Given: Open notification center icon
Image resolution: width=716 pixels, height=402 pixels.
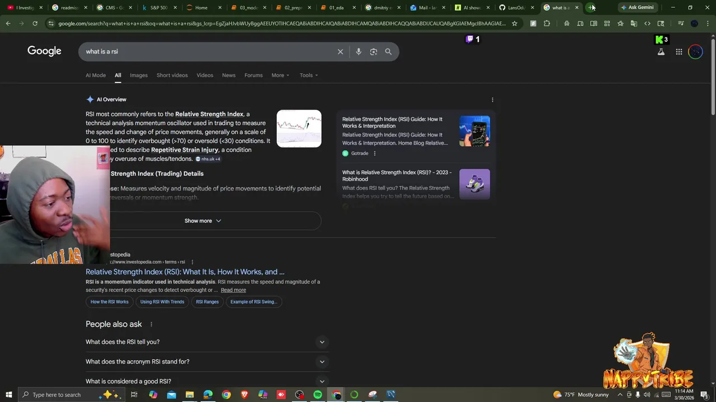Looking at the screenshot, I should point(704,395).
